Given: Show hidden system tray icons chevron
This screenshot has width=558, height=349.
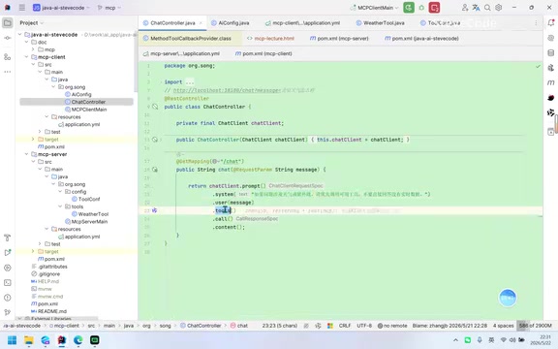Looking at the screenshot, I should tap(455, 340).
